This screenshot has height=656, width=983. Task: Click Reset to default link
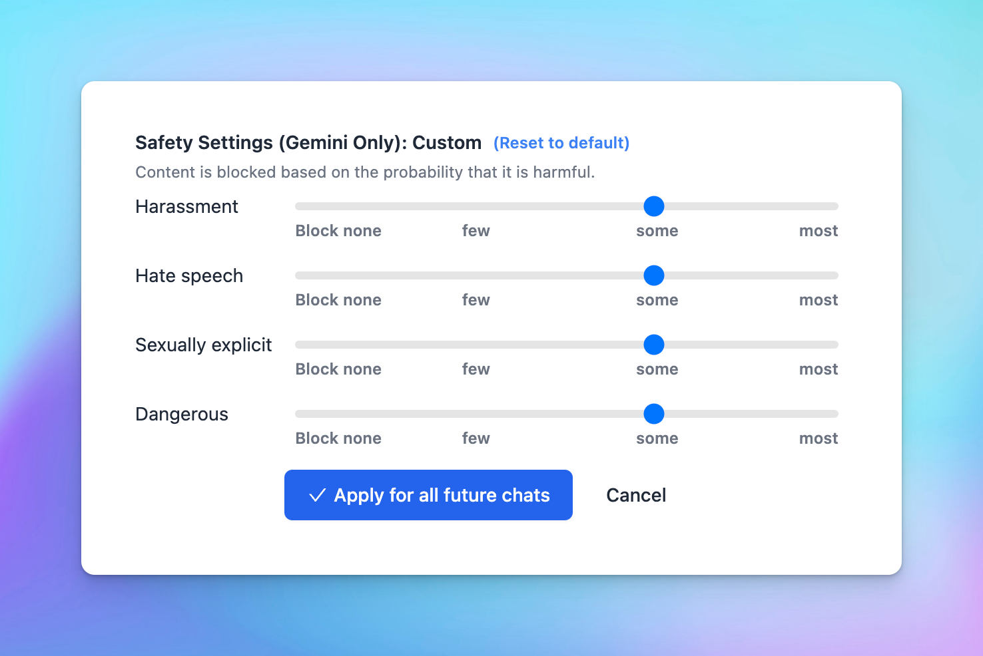[561, 143]
